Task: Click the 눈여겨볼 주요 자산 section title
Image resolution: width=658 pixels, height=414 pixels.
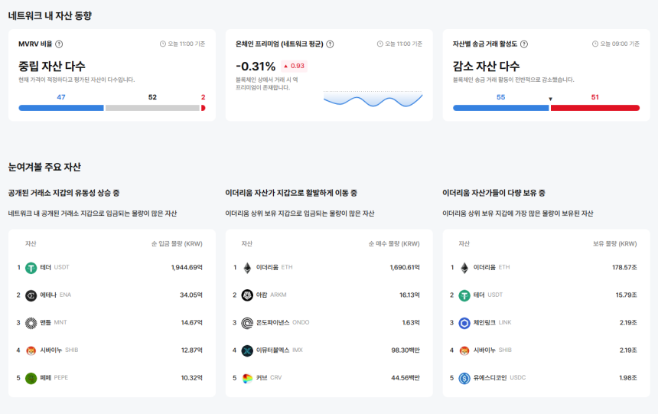Action: pyautogui.click(x=44, y=167)
